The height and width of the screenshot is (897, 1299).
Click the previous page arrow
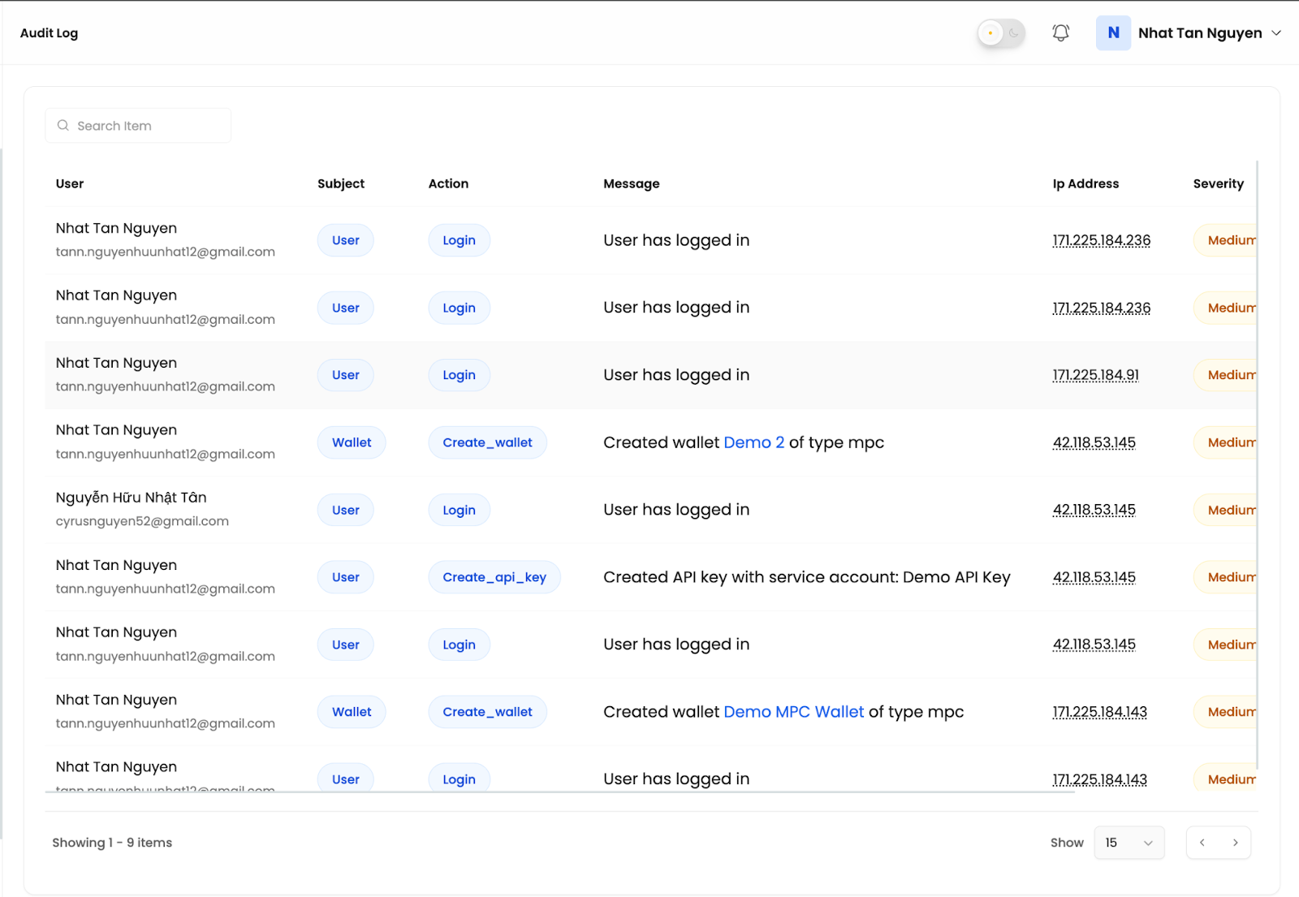[x=1202, y=843]
